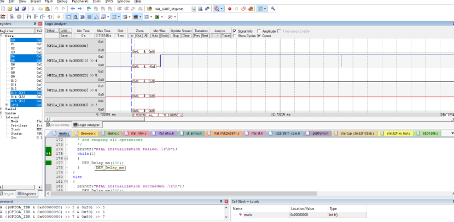
Task: Open the Analysis Windows dropdown arrow
Action: 140,17
